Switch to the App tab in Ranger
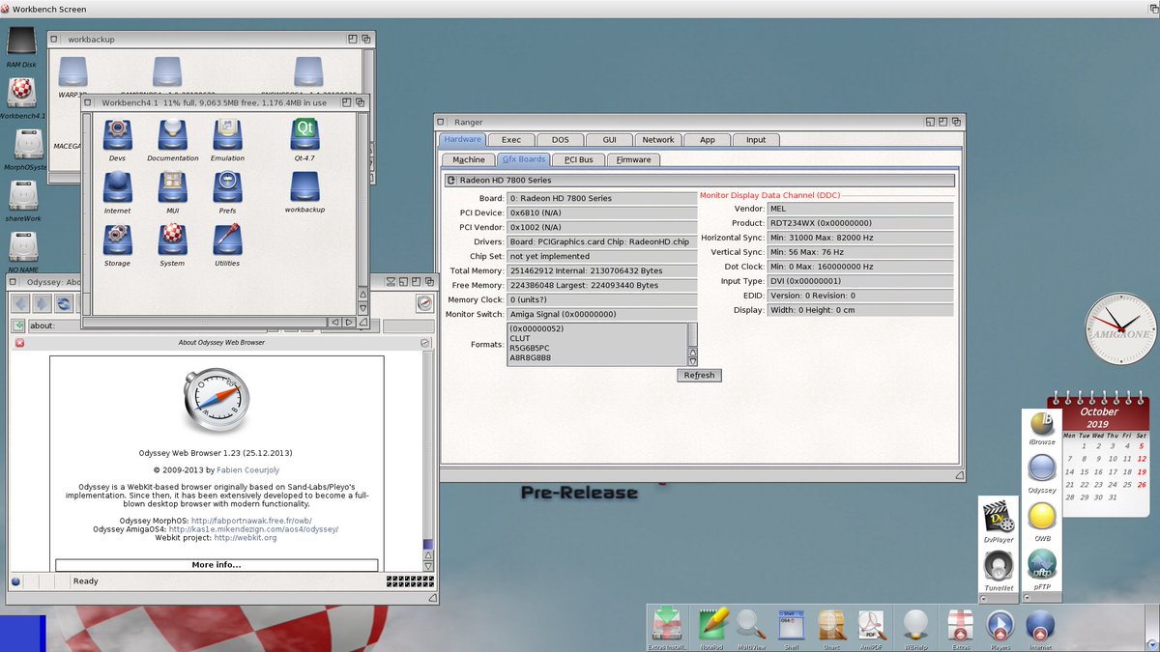This screenshot has height=652, width=1160. (708, 140)
